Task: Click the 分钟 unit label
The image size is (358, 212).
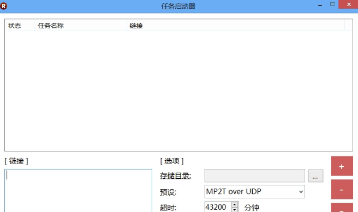Action: (x=252, y=208)
